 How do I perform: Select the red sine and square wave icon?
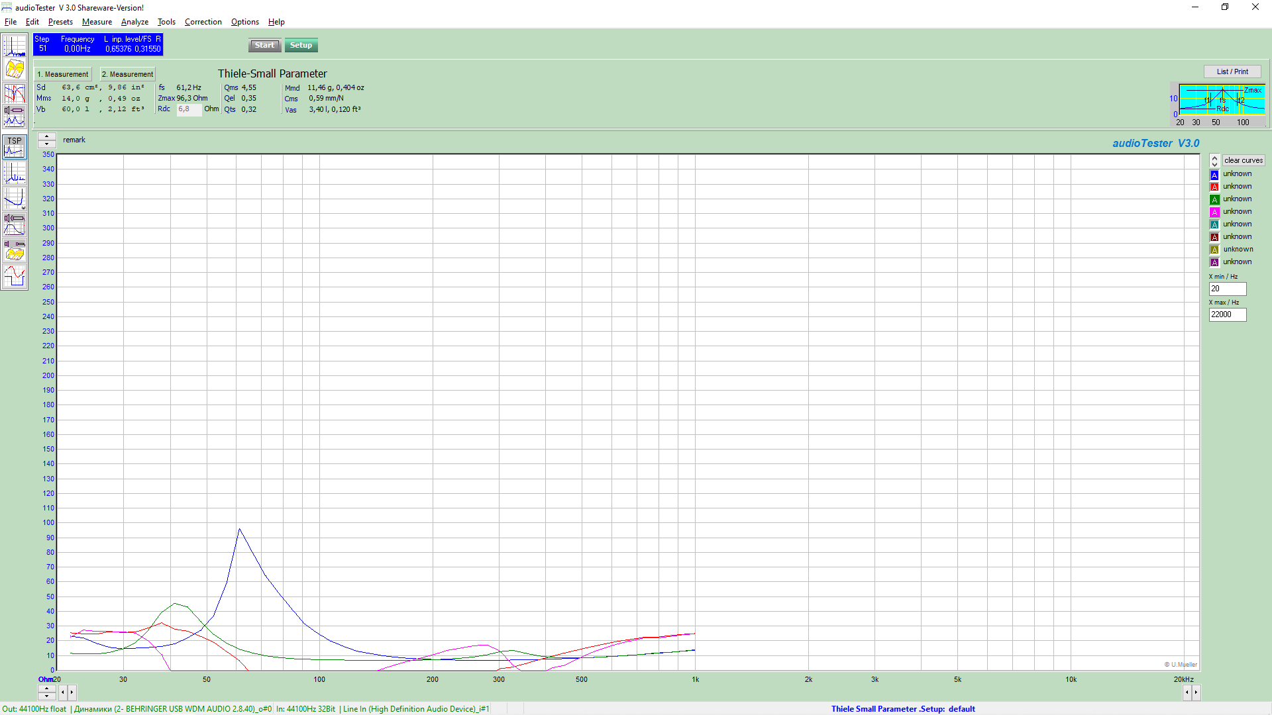[15, 275]
